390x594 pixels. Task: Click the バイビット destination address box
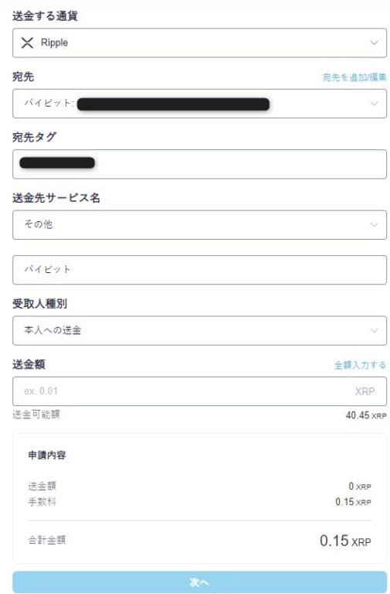coord(199,104)
